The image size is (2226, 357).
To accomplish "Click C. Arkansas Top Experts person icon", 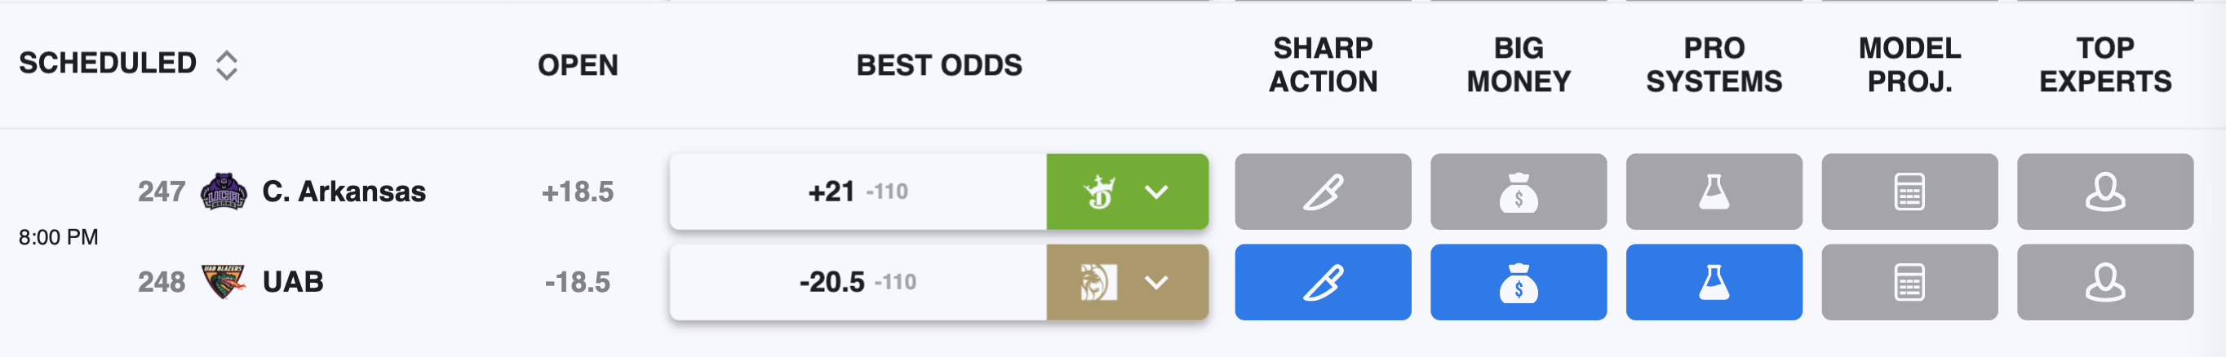I will coord(2105,192).
